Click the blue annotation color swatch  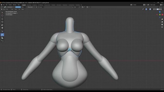click(18, 7)
